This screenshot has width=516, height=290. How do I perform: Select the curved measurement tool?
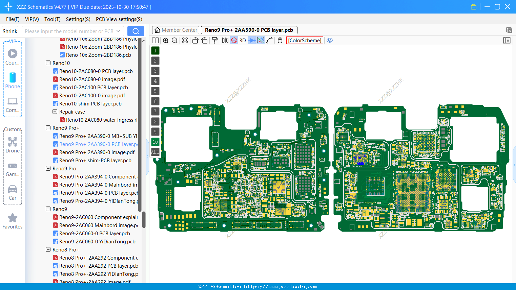pos(269,40)
